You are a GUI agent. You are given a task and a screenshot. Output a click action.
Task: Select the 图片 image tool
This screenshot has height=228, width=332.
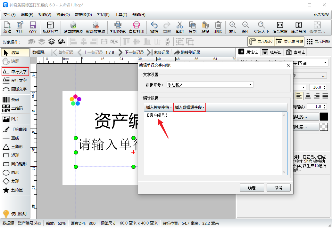(15, 119)
